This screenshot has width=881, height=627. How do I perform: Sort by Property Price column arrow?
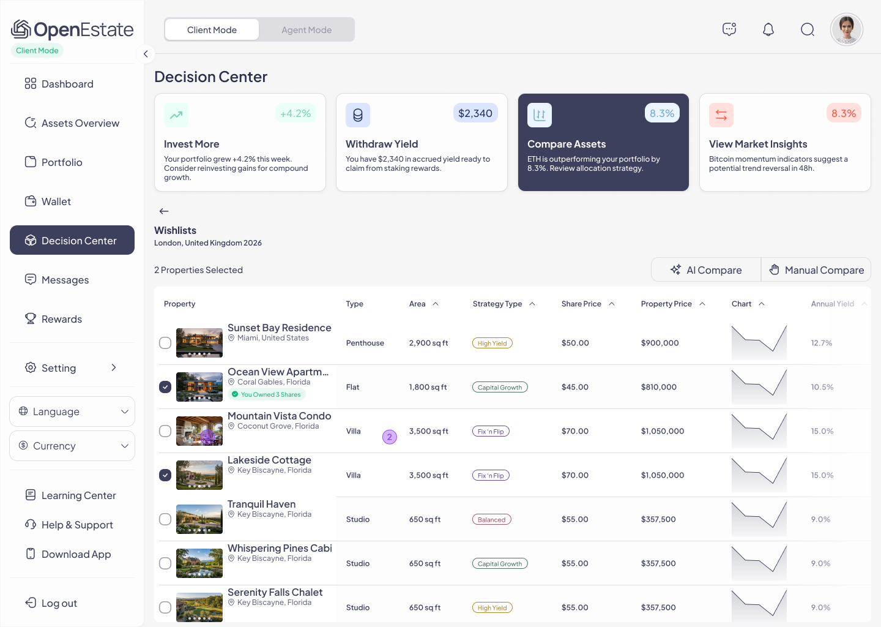[x=702, y=304]
